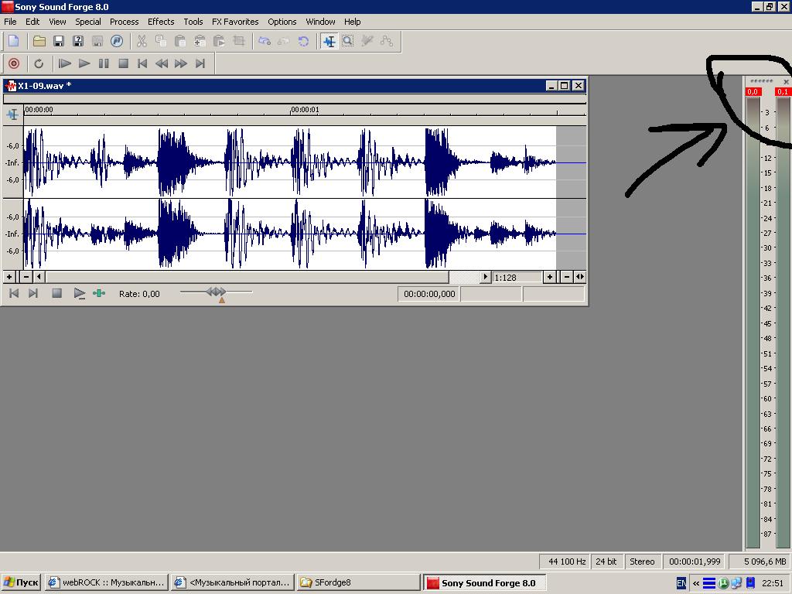Open the Process menu

(x=124, y=22)
